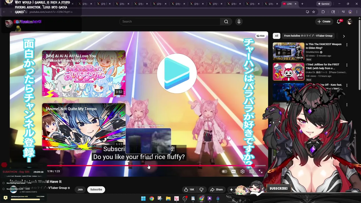361x203 pixels.
Task: Open options for Elden Ring weapon video
Action: [x=347, y=45]
